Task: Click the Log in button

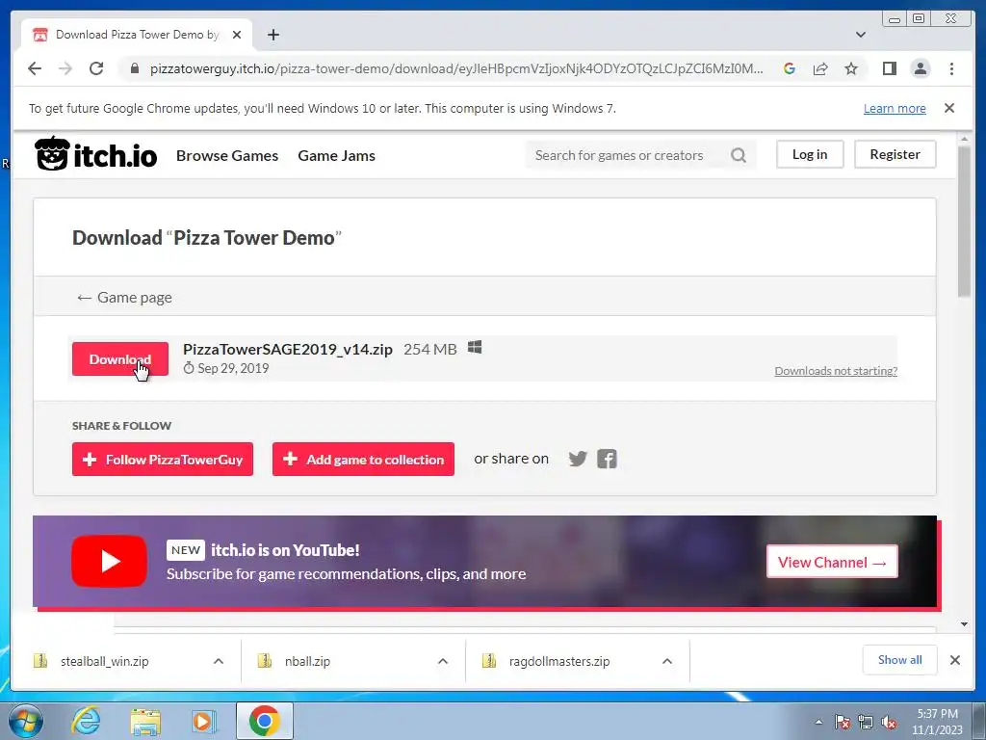Action: (809, 154)
